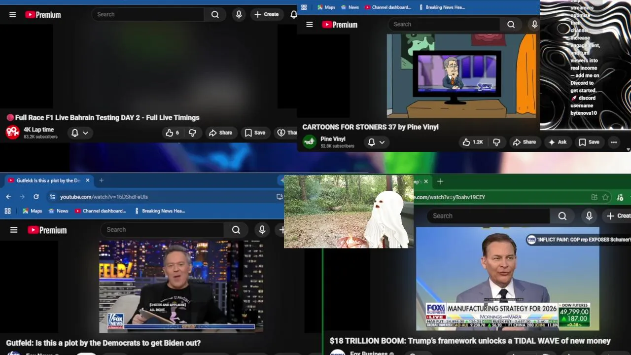Close the tab in Fox Business window
This screenshot has width=631, height=355.
coord(426,181)
